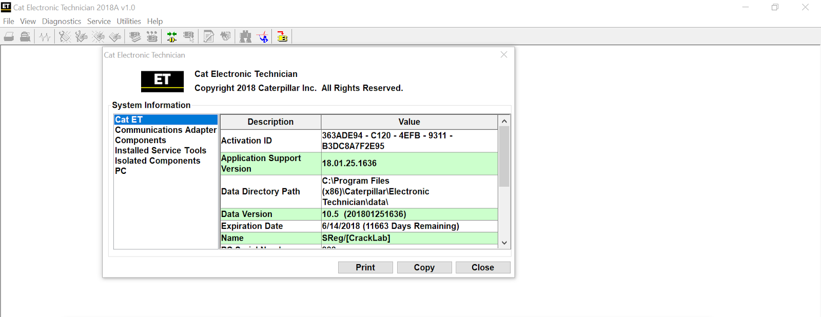Click the activation ID value 363ADE94
The image size is (821, 317).
coord(409,141)
